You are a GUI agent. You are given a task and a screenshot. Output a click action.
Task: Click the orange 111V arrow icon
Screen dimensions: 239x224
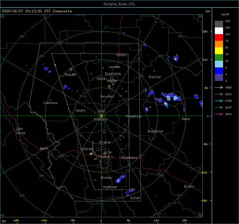(219, 94)
